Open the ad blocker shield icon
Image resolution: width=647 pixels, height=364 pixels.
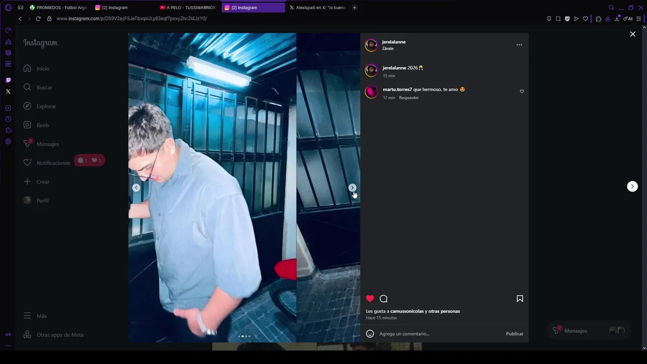pyautogui.click(x=567, y=19)
